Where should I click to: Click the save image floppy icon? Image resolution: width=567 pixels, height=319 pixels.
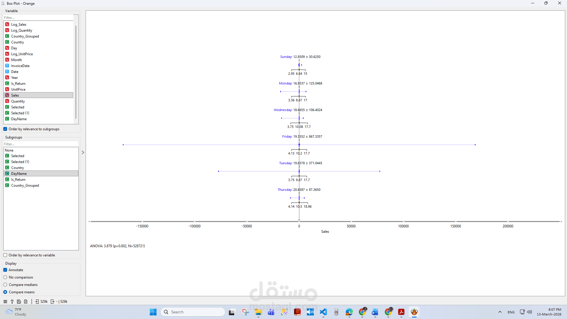click(19, 302)
